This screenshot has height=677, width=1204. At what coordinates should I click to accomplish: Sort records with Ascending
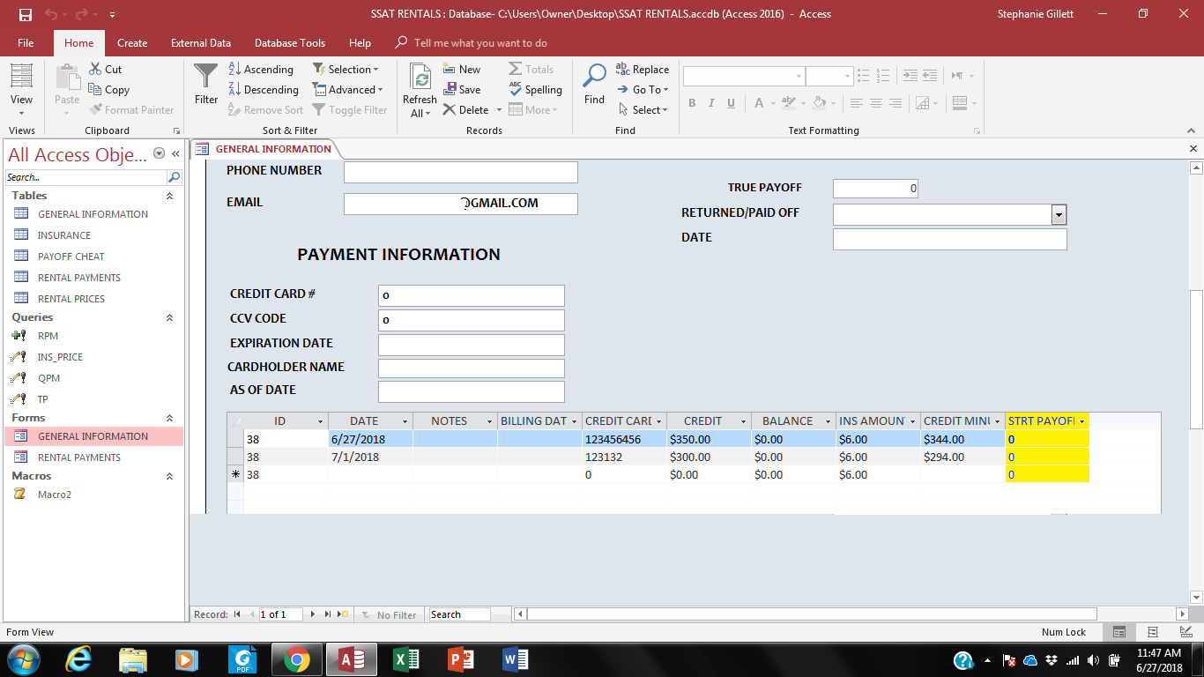point(261,70)
